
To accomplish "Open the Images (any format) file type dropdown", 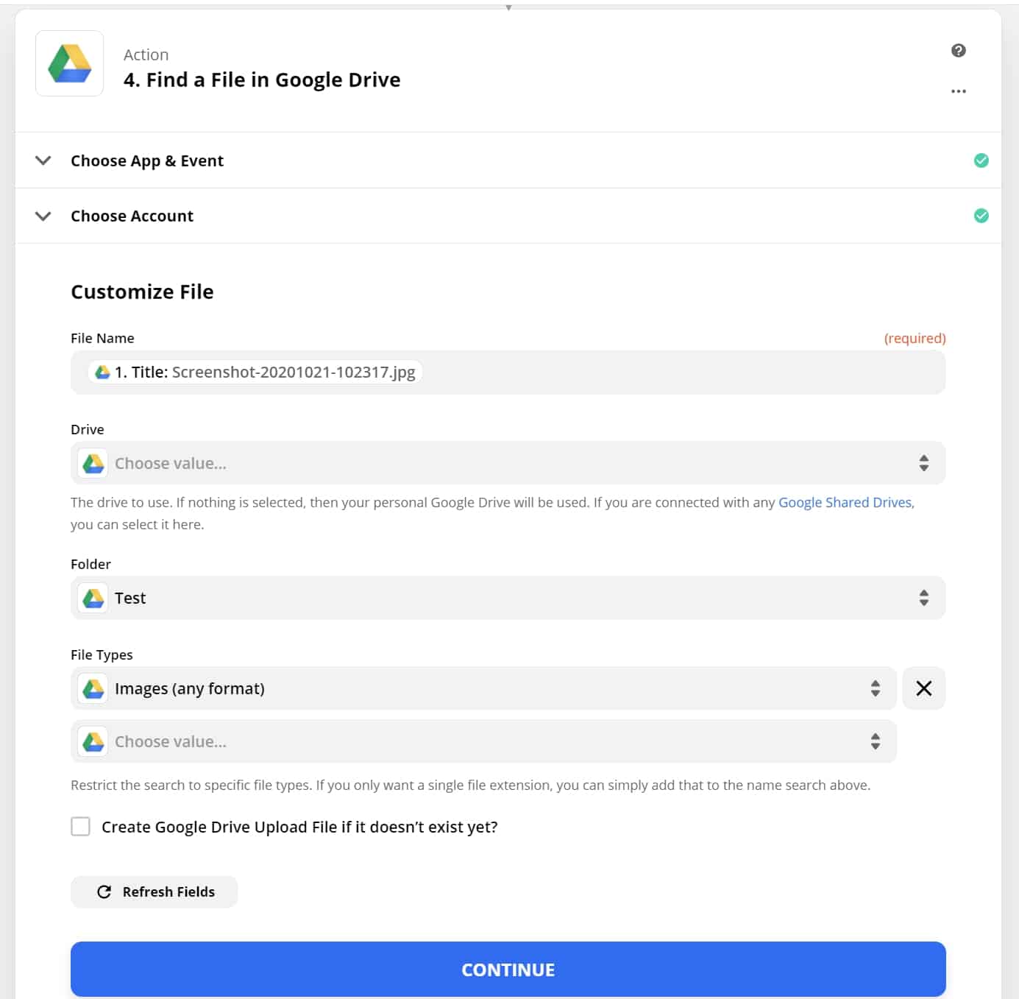I will point(483,688).
